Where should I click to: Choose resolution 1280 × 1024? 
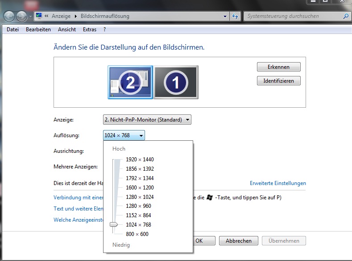(140, 197)
